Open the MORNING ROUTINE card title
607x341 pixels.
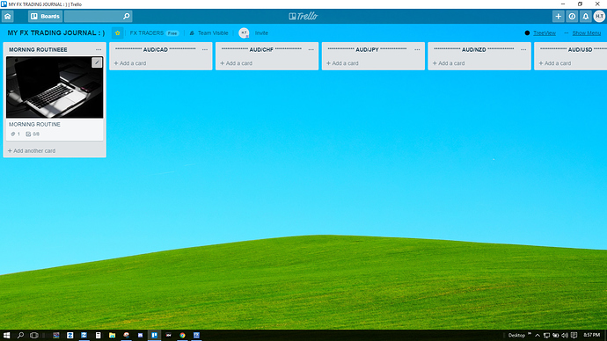34,125
